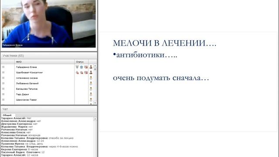Click the row marker beside Любовенко Евгений
The image size is (279, 157).
pyautogui.click(x=3, y=83)
